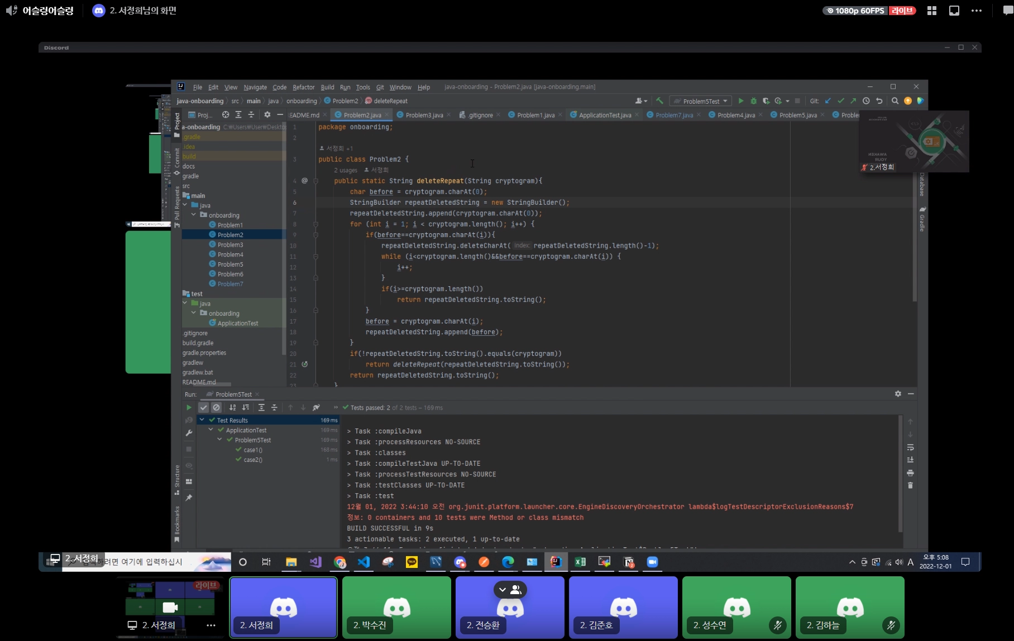Click the green Run button in the toolbar
1014x641 pixels.
[x=741, y=101]
